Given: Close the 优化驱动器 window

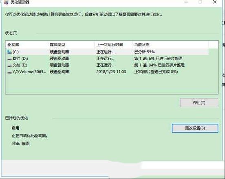Looking at the screenshot, I should (215, 2).
